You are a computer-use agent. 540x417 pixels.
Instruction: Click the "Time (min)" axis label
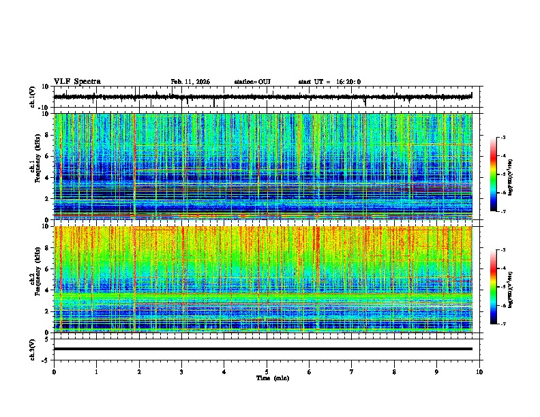(x=273, y=378)
